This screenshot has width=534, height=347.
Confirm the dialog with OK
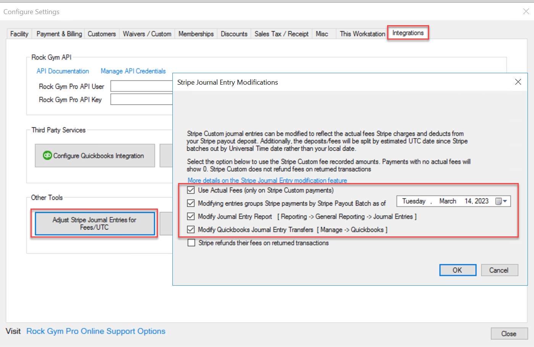458,270
